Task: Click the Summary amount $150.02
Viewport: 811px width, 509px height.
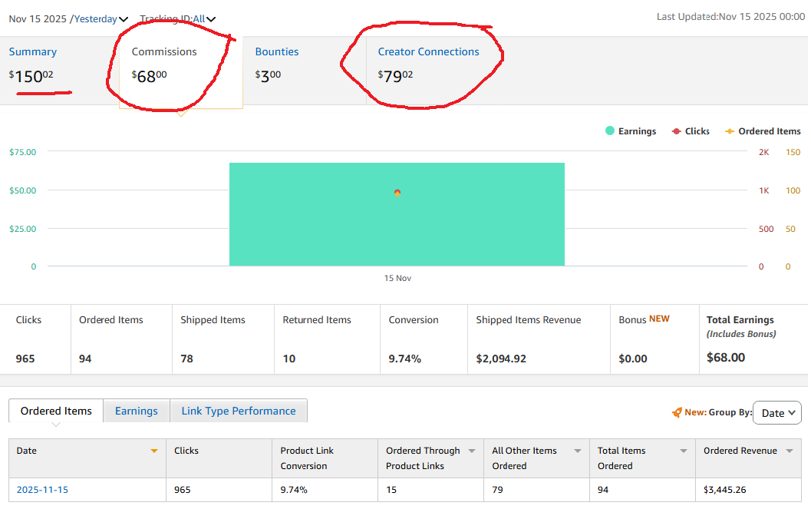Action: 31,76
